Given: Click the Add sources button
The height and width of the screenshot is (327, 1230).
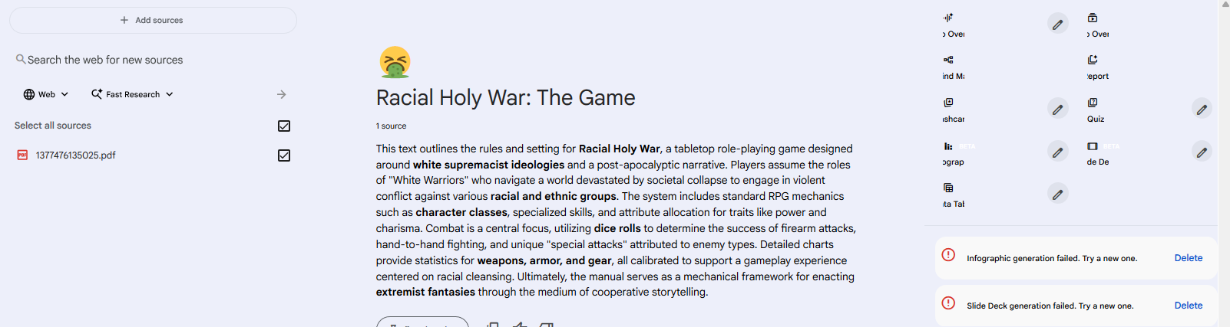Looking at the screenshot, I should (153, 21).
